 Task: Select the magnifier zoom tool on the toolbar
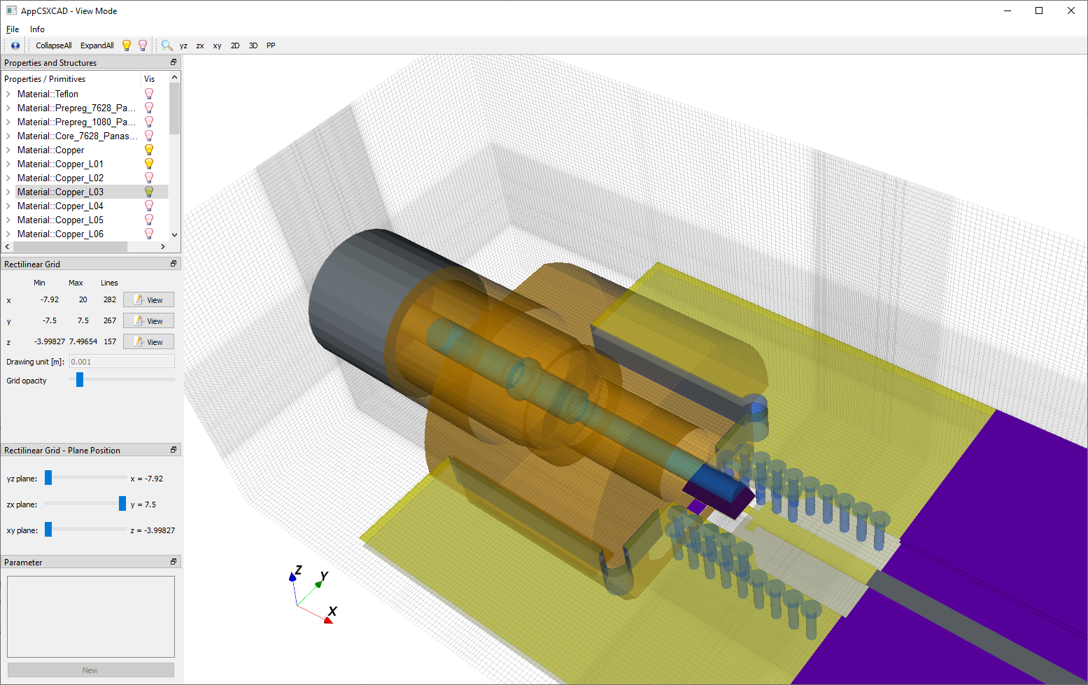167,45
